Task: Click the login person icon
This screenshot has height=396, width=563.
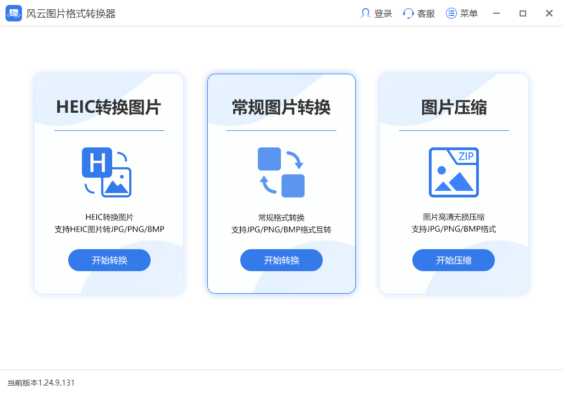Action: pyautogui.click(x=366, y=13)
